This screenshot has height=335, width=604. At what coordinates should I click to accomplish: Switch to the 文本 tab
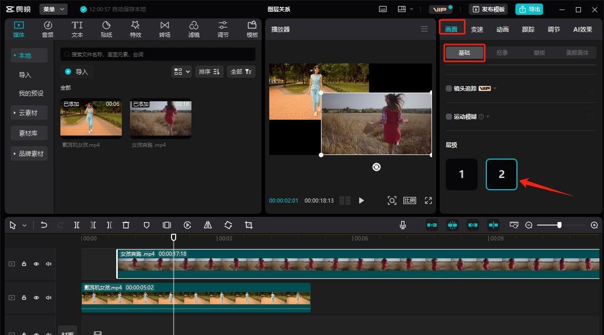point(77,29)
